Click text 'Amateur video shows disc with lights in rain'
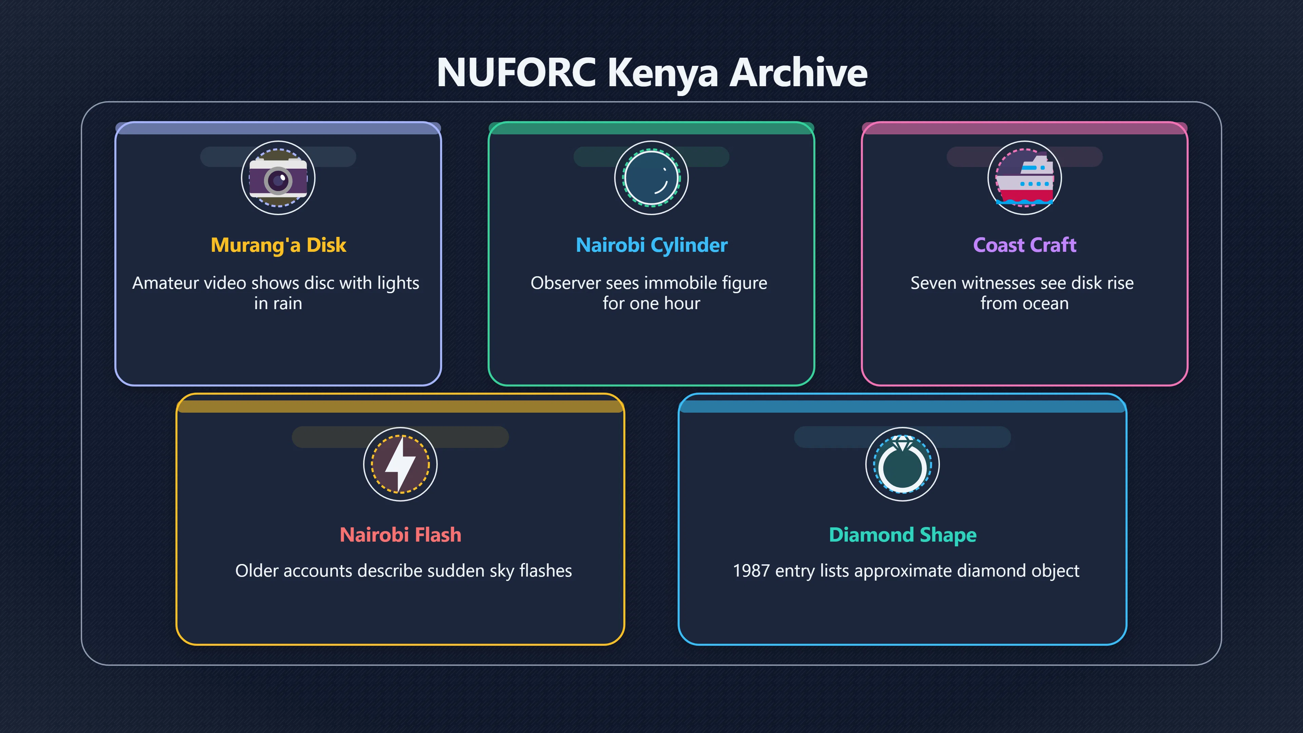Viewport: 1303px width, 733px height. click(x=276, y=293)
